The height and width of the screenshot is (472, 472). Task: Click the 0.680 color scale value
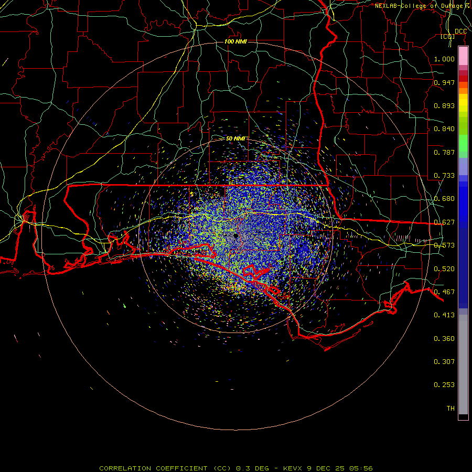[444, 199]
